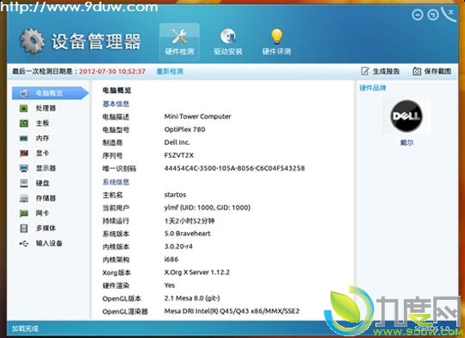The width and height of the screenshot is (465, 338).
Task: Click the storage drive icon in sidebar
Action: (24, 198)
